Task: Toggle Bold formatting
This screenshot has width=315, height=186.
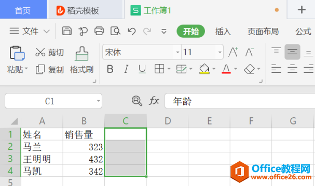Action: pyautogui.click(x=110, y=69)
